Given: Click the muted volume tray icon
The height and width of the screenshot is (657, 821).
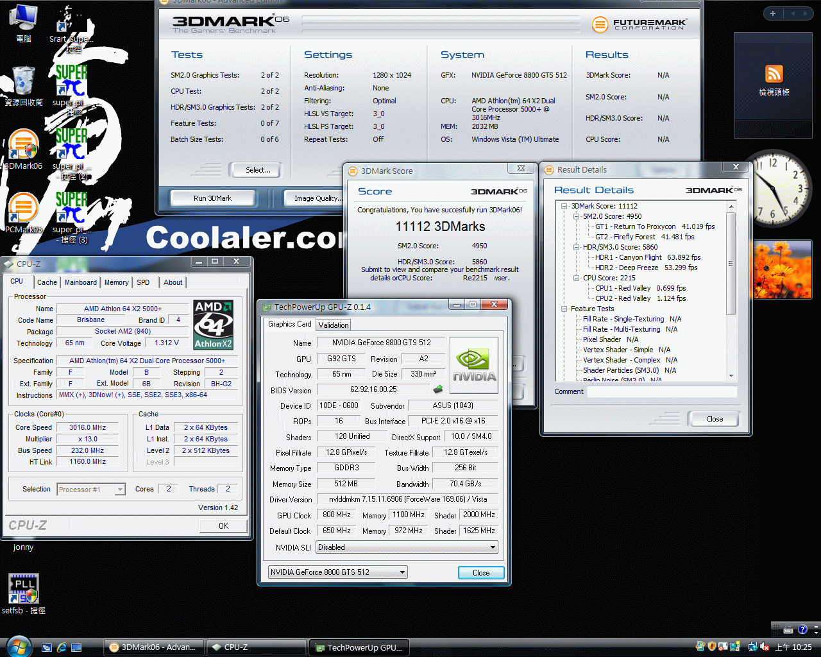Looking at the screenshot, I should [765, 647].
